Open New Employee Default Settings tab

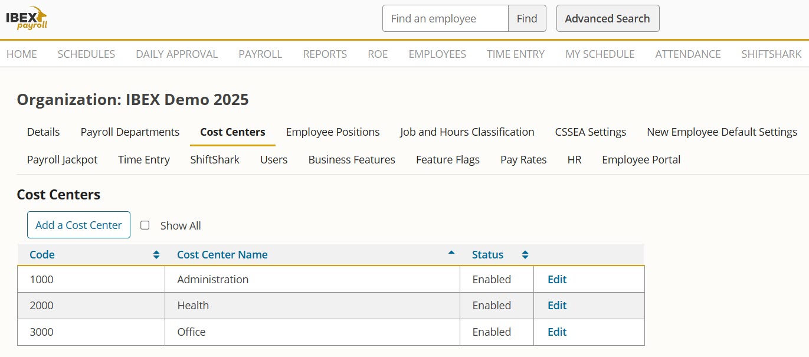[722, 132]
